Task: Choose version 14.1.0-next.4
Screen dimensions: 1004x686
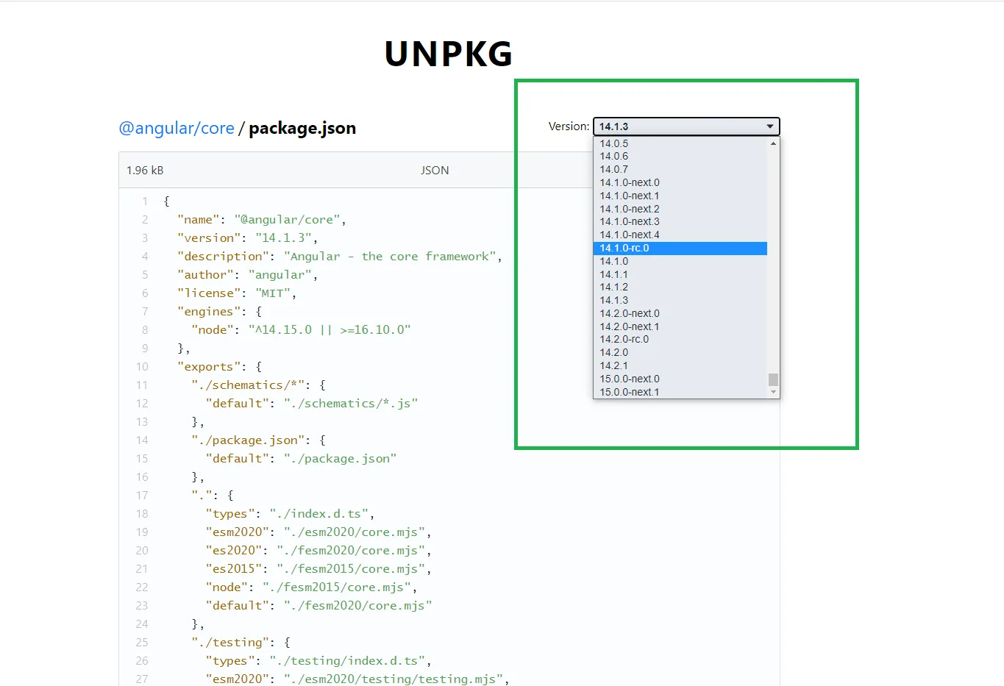Action: [x=680, y=235]
